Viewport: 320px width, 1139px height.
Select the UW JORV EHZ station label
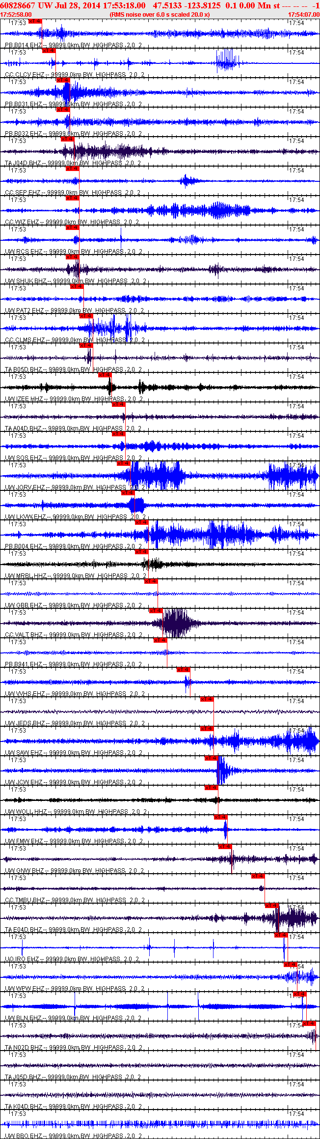pyautogui.click(x=26, y=487)
